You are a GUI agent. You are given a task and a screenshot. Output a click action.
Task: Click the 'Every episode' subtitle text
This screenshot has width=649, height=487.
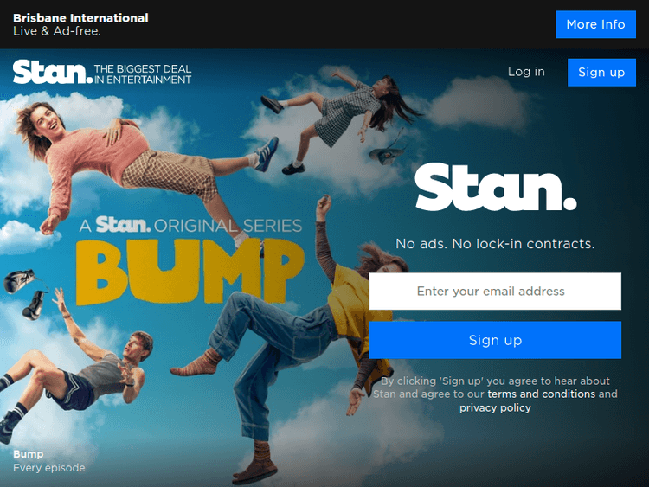[49, 468]
